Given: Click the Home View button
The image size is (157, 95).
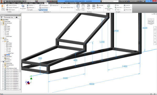Looking at the screenshot, I should click(128, 10).
